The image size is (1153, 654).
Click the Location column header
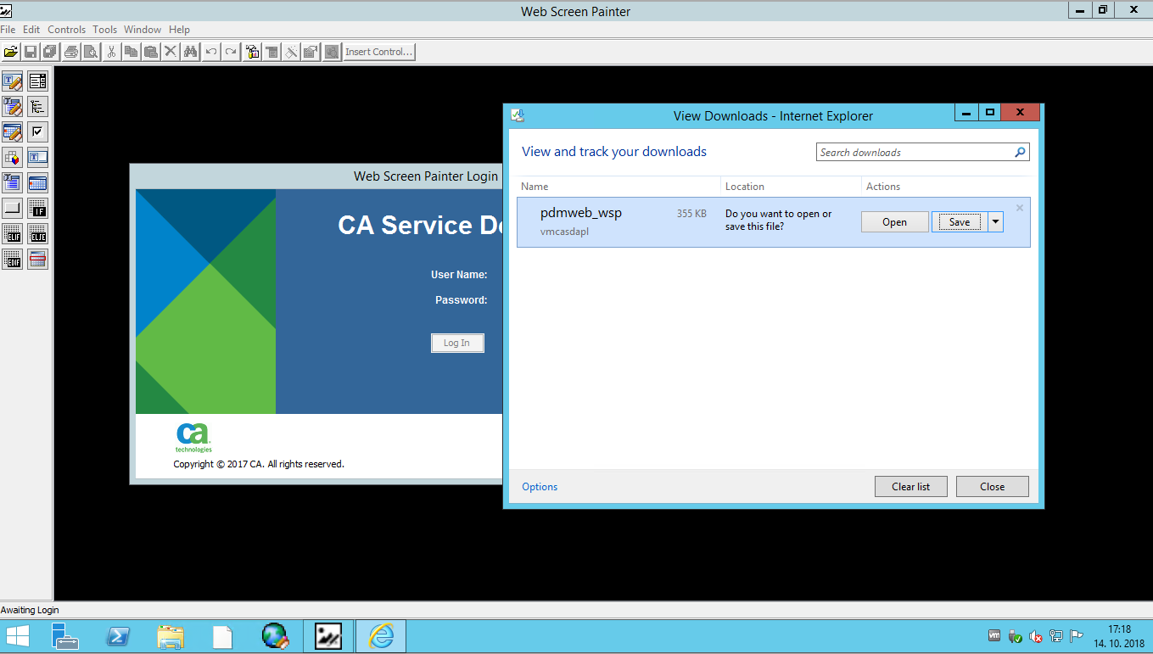[745, 187]
